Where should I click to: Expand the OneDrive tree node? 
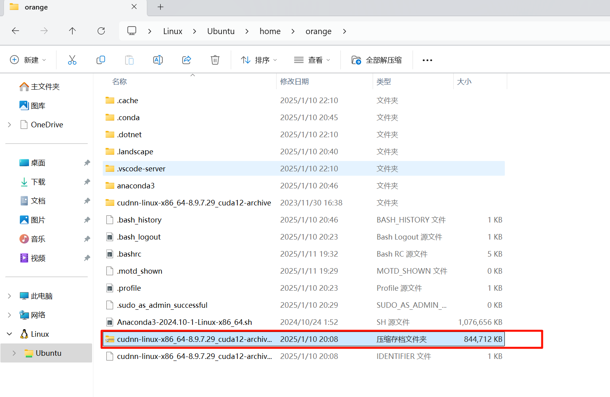pyautogui.click(x=10, y=125)
